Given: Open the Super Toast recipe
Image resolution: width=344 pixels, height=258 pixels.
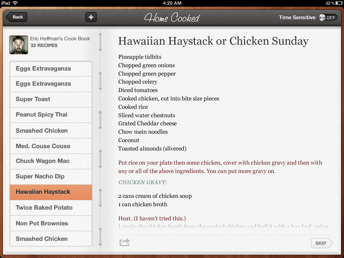Looking at the screenshot, I should pyautogui.click(x=51, y=99).
